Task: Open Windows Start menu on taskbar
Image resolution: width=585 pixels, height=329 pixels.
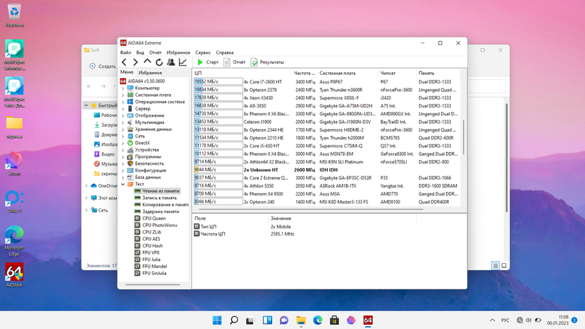Action: pyautogui.click(x=217, y=320)
